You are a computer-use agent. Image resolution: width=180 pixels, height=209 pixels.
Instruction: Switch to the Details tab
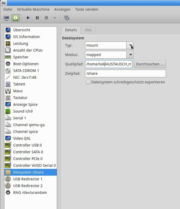[71, 30]
